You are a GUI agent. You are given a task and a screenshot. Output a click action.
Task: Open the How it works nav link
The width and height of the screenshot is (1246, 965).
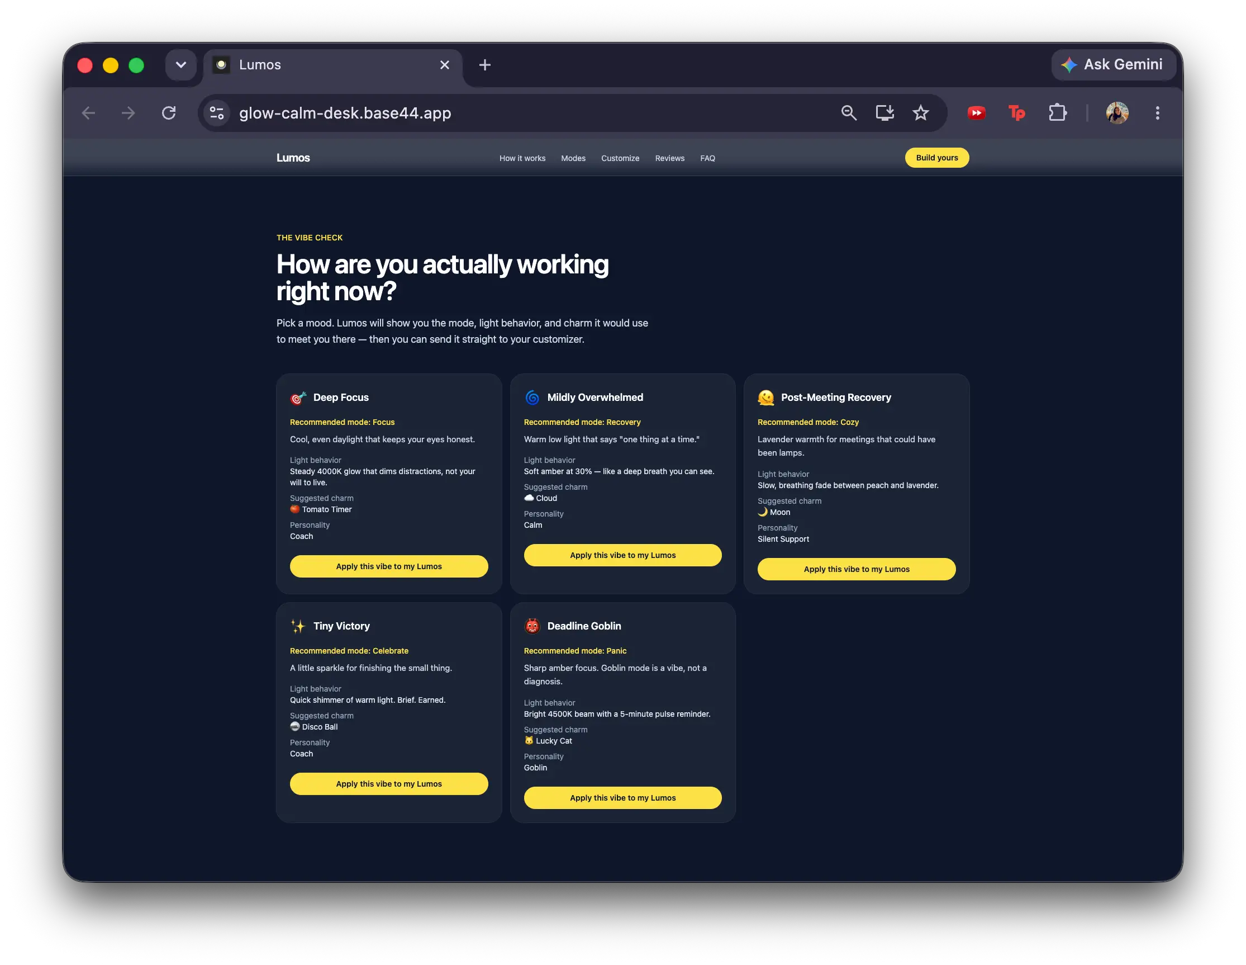click(x=522, y=158)
